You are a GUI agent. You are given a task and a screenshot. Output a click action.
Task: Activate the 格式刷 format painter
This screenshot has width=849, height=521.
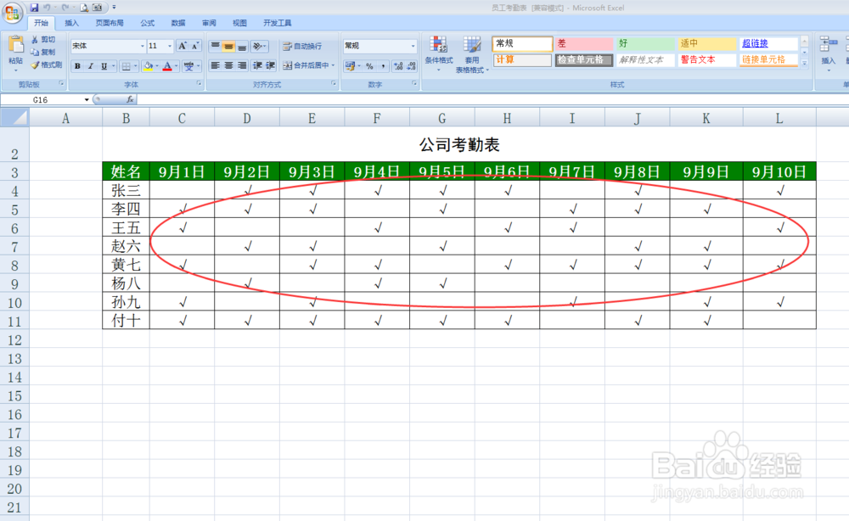[47, 65]
